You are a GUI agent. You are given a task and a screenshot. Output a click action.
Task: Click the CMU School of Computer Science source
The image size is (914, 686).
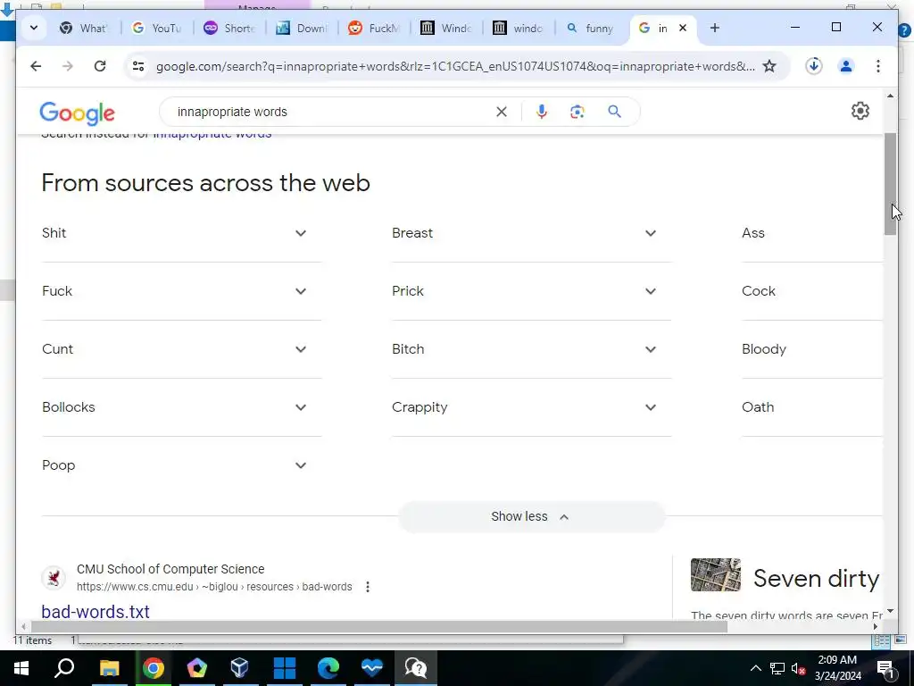(x=170, y=569)
